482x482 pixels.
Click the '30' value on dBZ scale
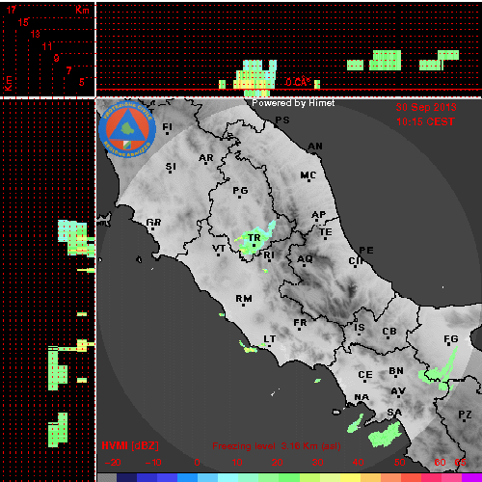pyautogui.click(x=317, y=463)
